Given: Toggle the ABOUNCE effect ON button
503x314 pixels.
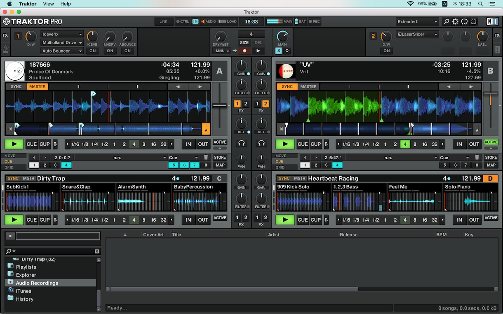Looking at the screenshot, I should (x=127, y=51).
